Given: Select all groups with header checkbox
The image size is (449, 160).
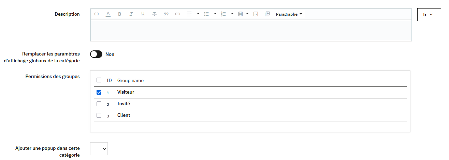Looking at the screenshot, I should (99, 80).
